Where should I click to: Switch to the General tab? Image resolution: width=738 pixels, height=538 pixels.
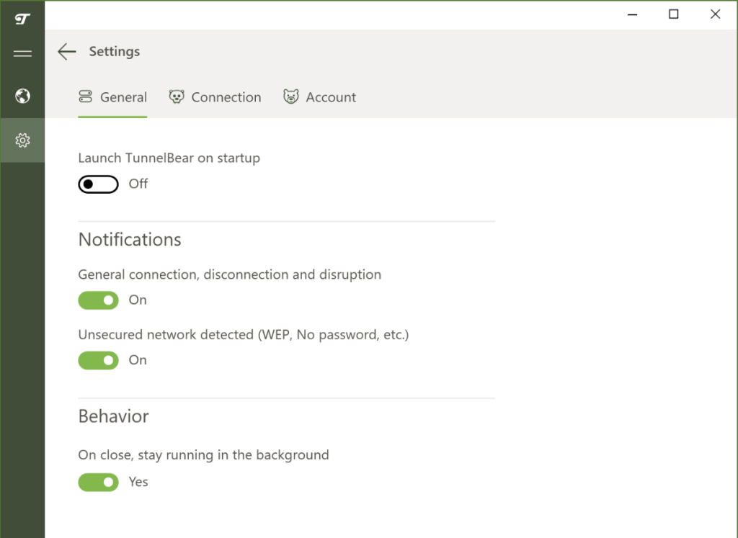tap(112, 97)
